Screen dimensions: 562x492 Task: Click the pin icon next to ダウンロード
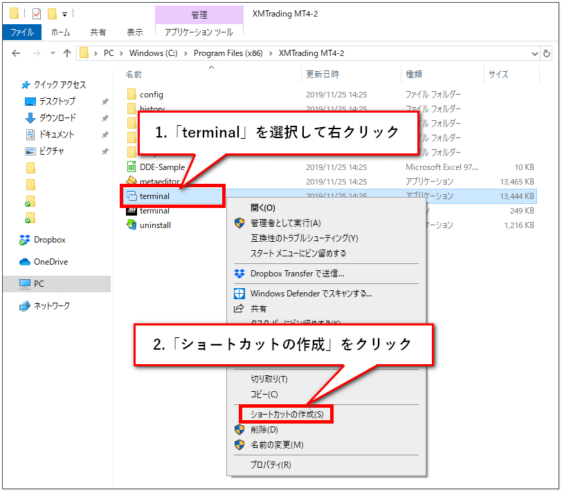[105, 118]
